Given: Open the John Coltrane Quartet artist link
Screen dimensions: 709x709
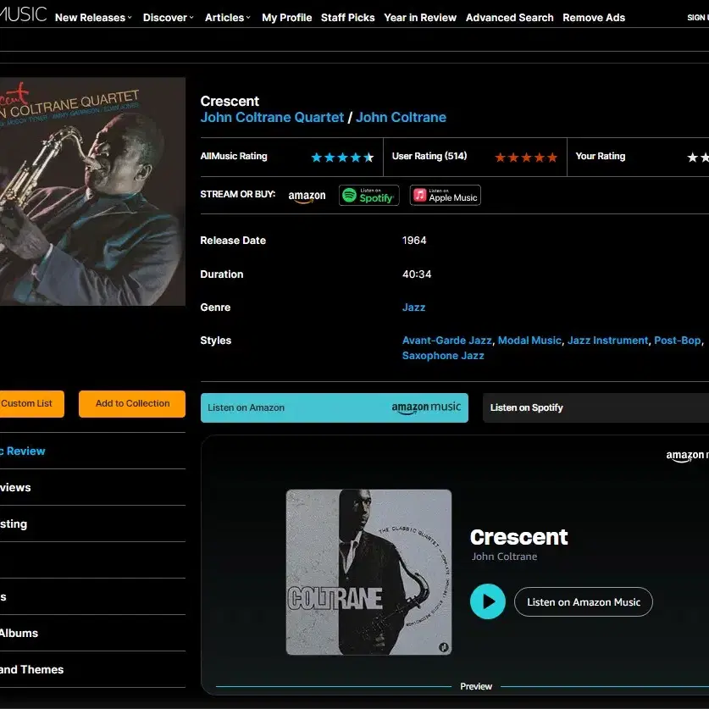Looking at the screenshot, I should (272, 118).
